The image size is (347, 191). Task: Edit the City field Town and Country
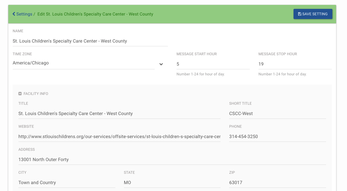67,183
